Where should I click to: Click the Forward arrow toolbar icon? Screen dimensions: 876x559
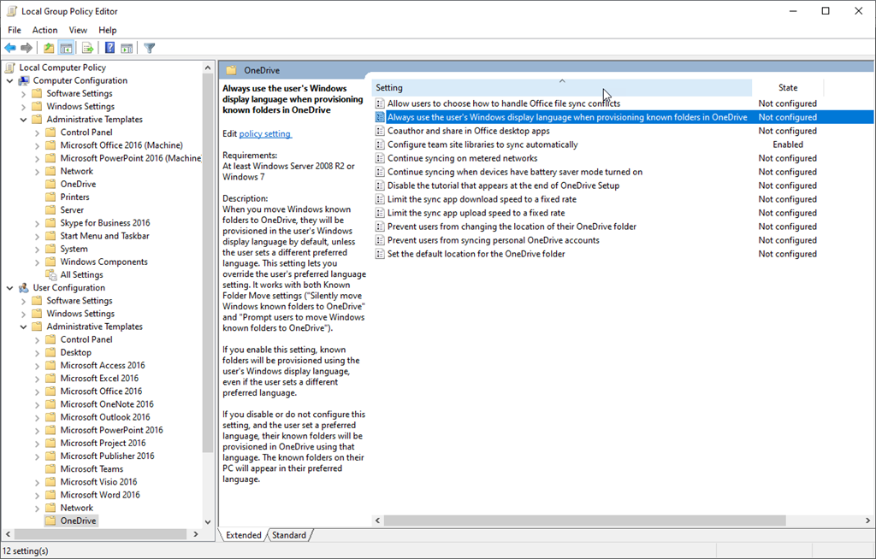coord(27,48)
